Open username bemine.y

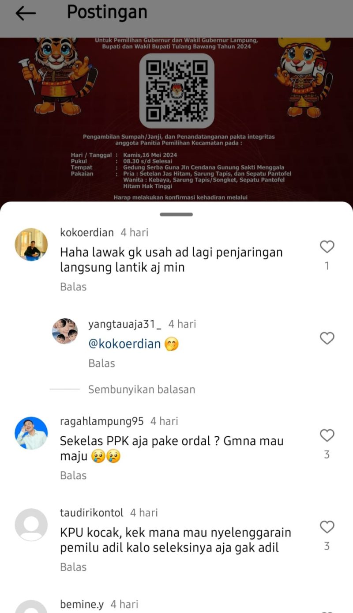pos(82,604)
